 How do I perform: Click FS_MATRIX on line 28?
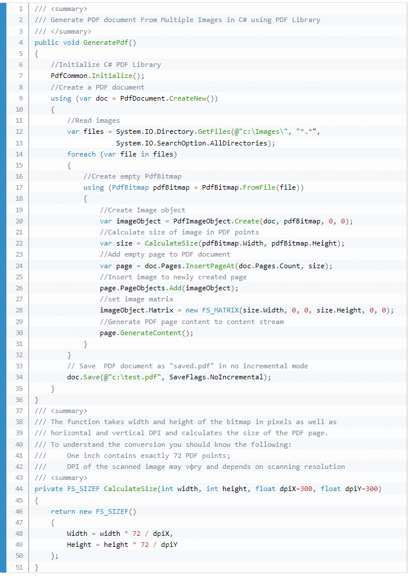point(220,311)
